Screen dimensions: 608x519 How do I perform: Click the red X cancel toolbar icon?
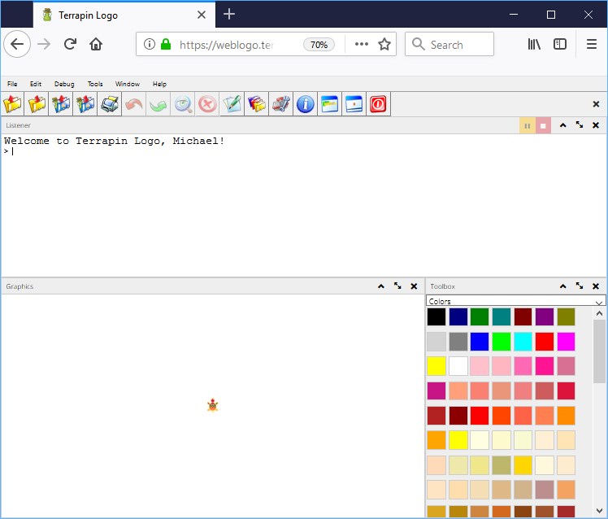point(207,104)
